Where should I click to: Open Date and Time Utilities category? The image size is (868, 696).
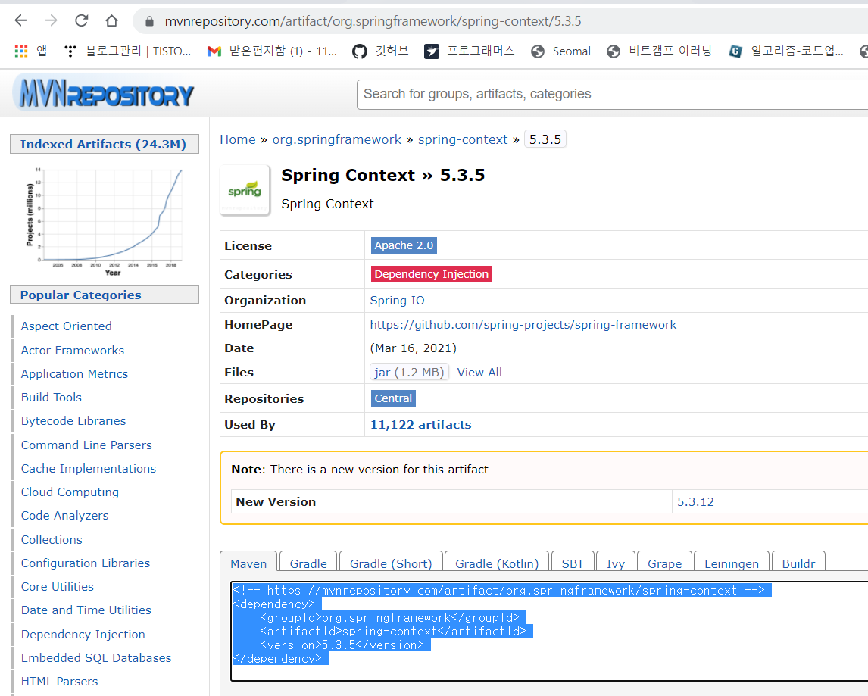point(86,610)
